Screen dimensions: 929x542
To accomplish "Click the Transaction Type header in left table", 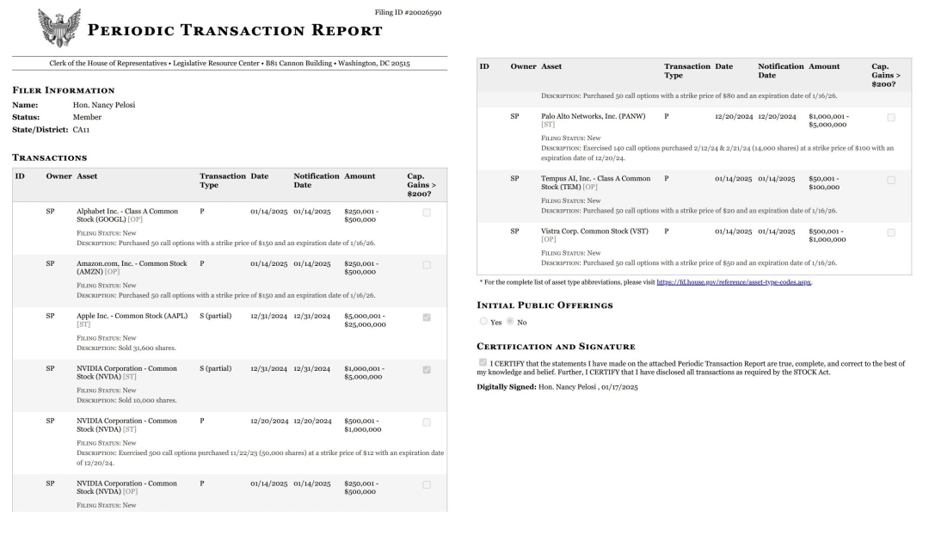I will pos(223,181).
